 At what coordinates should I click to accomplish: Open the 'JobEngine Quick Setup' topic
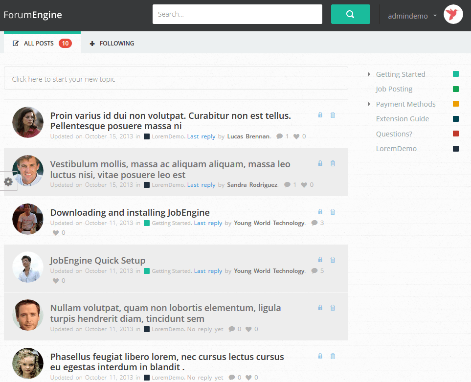click(98, 260)
